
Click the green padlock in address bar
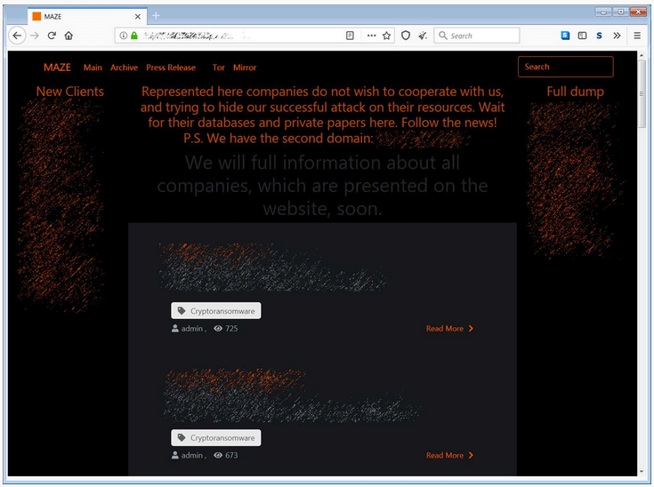click(134, 36)
